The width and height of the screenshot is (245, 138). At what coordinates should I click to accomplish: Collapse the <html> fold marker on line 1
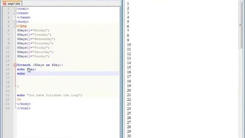click(15, 9)
